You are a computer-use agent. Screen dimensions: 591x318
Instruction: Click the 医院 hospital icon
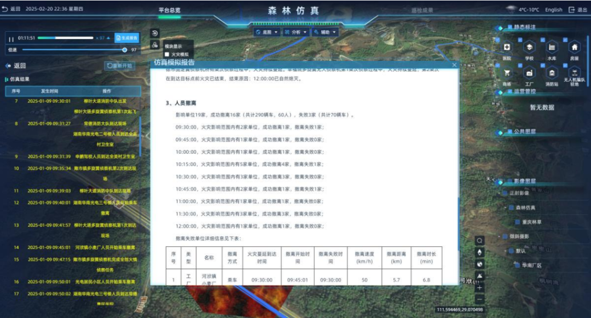click(x=507, y=48)
